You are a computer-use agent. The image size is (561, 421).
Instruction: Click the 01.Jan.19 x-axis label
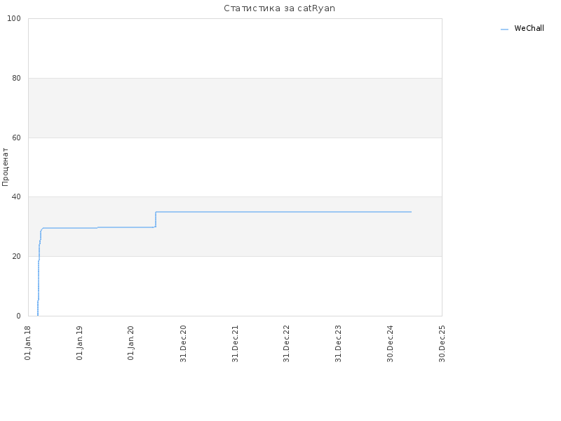coord(80,342)
